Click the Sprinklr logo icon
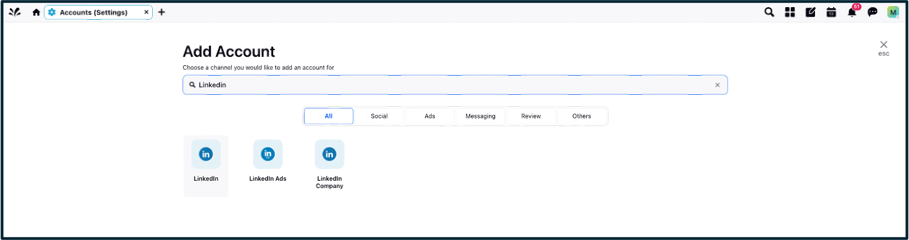 pyautogui.click(x=15, y=12)
